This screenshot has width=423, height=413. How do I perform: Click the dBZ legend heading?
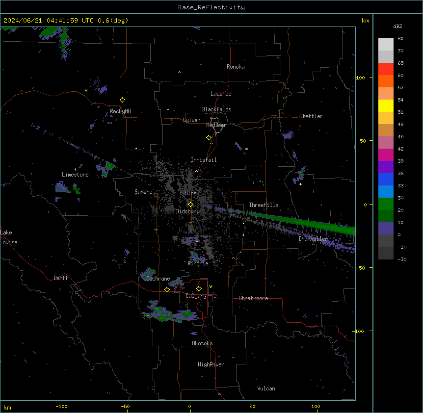(397, 26)
